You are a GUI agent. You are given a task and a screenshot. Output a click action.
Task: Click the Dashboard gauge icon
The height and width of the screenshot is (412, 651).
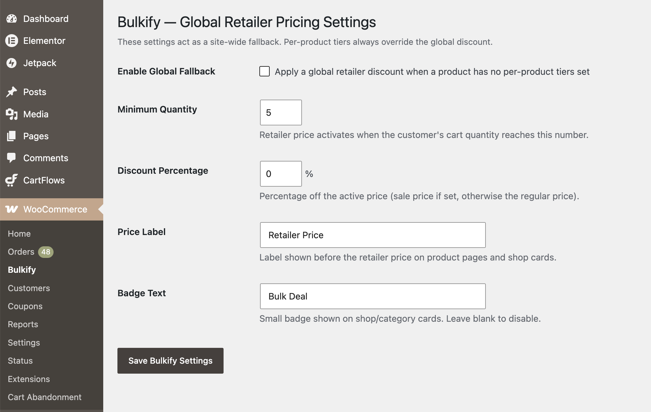(12, 19)
